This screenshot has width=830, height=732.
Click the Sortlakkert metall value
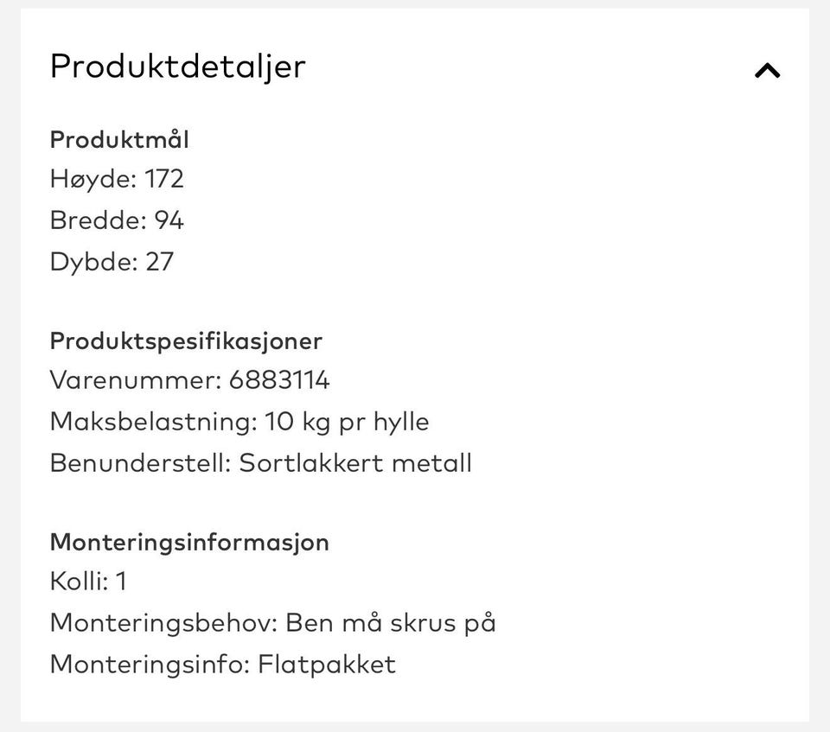(x=355, y=462)
